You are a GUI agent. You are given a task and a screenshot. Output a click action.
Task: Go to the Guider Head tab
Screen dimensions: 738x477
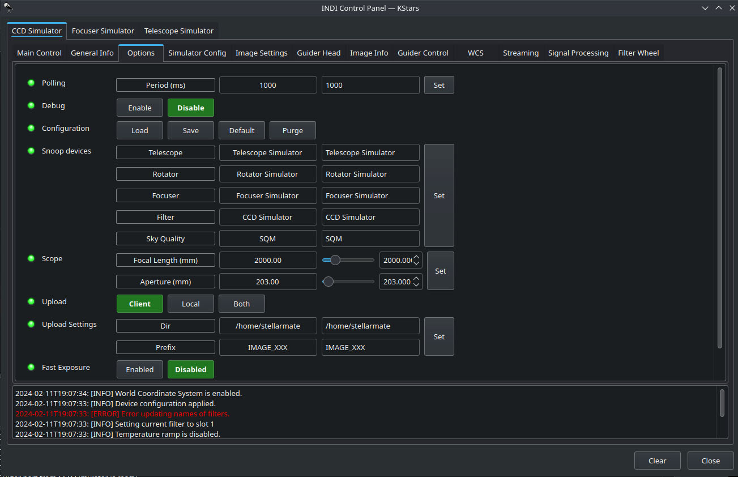click(319, 53)
